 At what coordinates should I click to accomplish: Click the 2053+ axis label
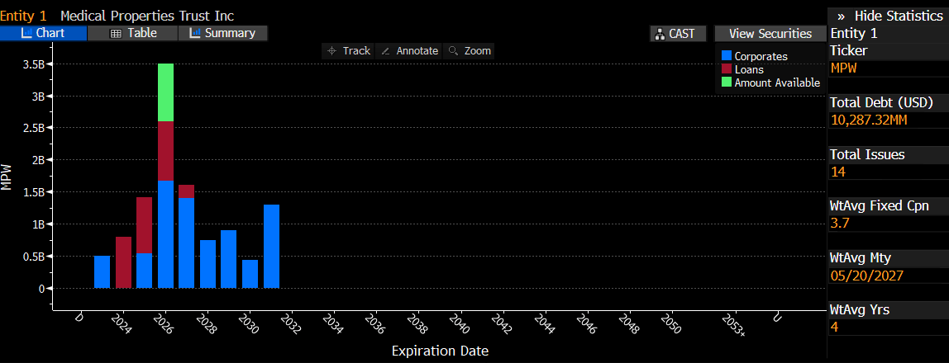736,324
